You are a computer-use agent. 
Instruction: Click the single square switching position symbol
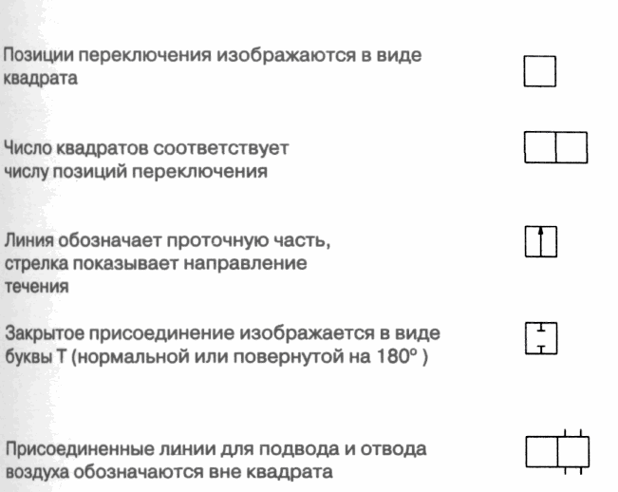tap(539, 71)
